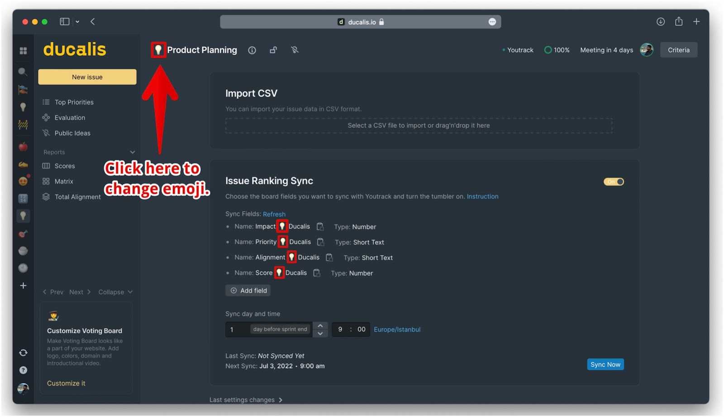Click Collapse on the tips panel
The height and width of the screenshot is (417, 724).
click(115, 292)
